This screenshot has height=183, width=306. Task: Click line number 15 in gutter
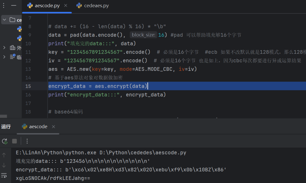coord(28,86)
